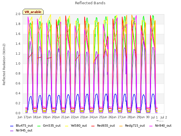Click the 1.4 y-axis tick label
The width and height of the screenshot is (181, 136).
pyautogui.click(x=18, y=44)
